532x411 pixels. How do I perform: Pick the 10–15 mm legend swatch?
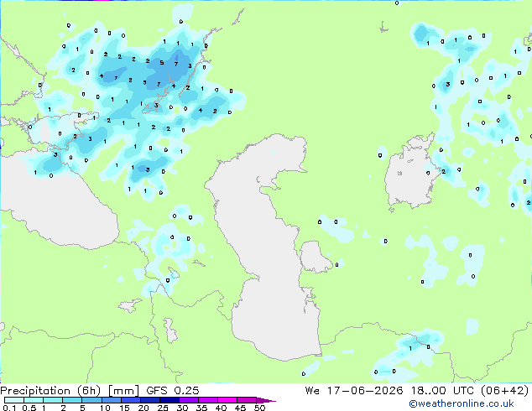pyautogui.click(x=111, y=400)
